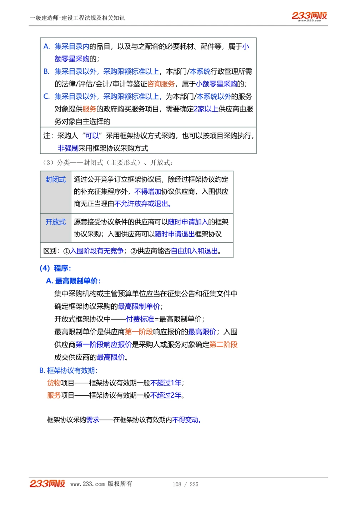
Task: Click the 233网校 logo in the footer
Action: coord(47,484)
